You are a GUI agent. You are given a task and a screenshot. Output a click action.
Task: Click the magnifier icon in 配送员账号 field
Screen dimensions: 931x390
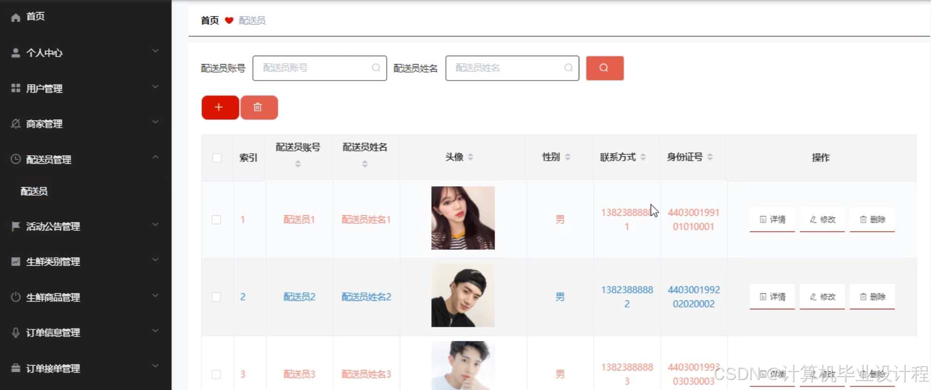pyautogui.click(x=376, y=68)
